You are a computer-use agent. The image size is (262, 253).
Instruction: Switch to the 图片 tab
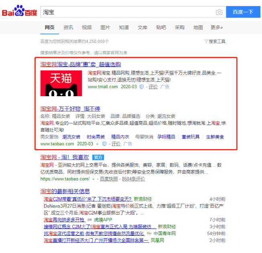(x=105, y=27)
